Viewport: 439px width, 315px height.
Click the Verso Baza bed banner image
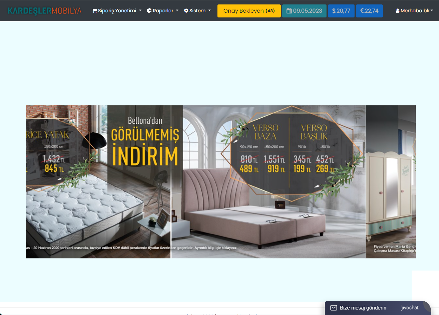tap(269, 182)
